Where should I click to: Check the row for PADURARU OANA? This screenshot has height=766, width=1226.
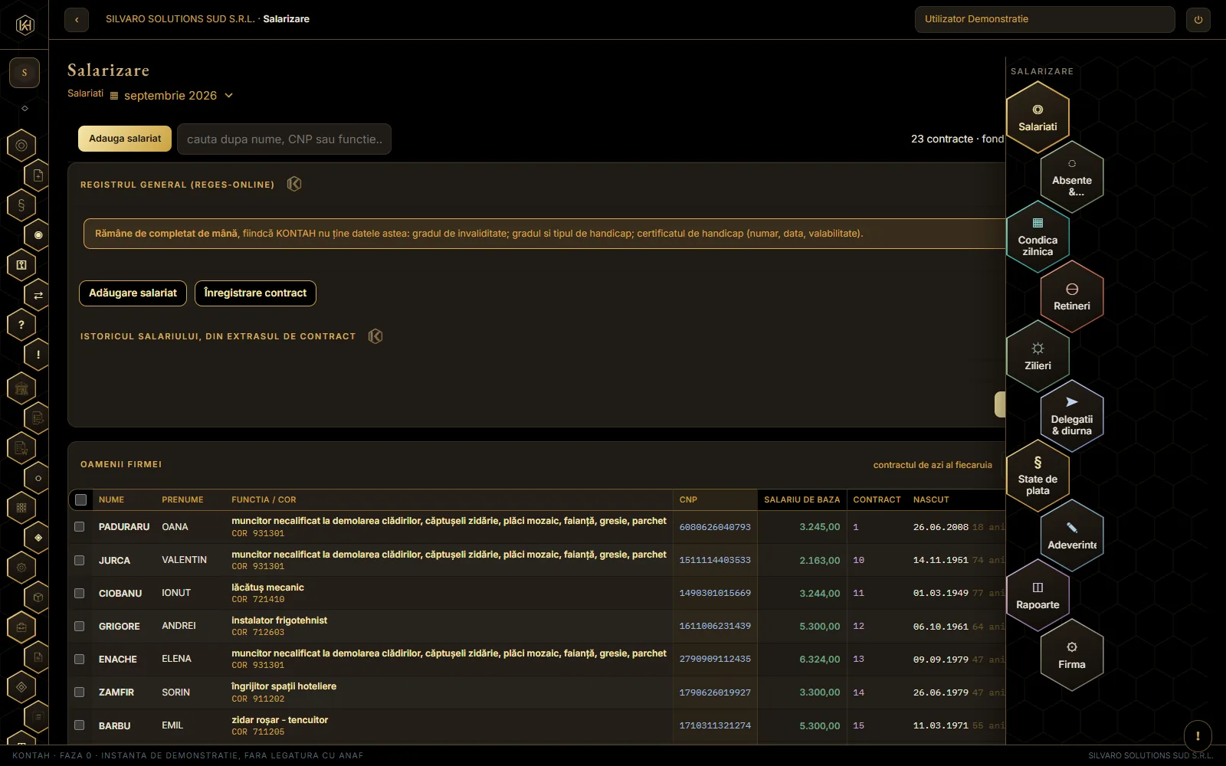(79, 527)
